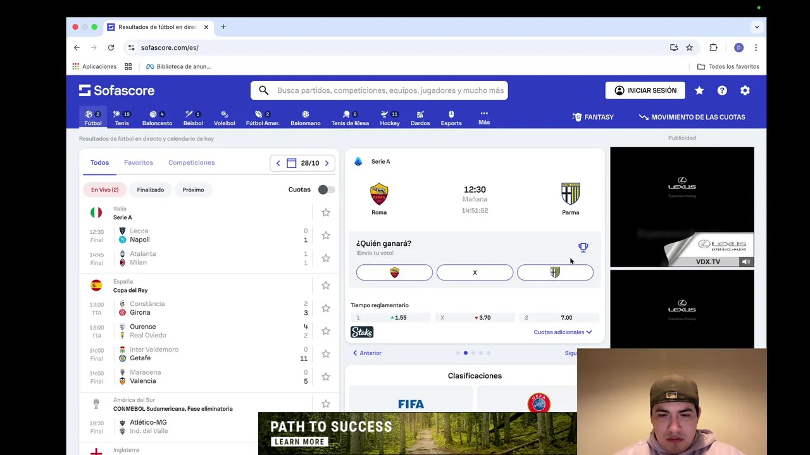The height and width of the screenshot is (455, 810).
Task: Favorite the Inter Valdemoro vs Getafe match
Action: point(326,354)
